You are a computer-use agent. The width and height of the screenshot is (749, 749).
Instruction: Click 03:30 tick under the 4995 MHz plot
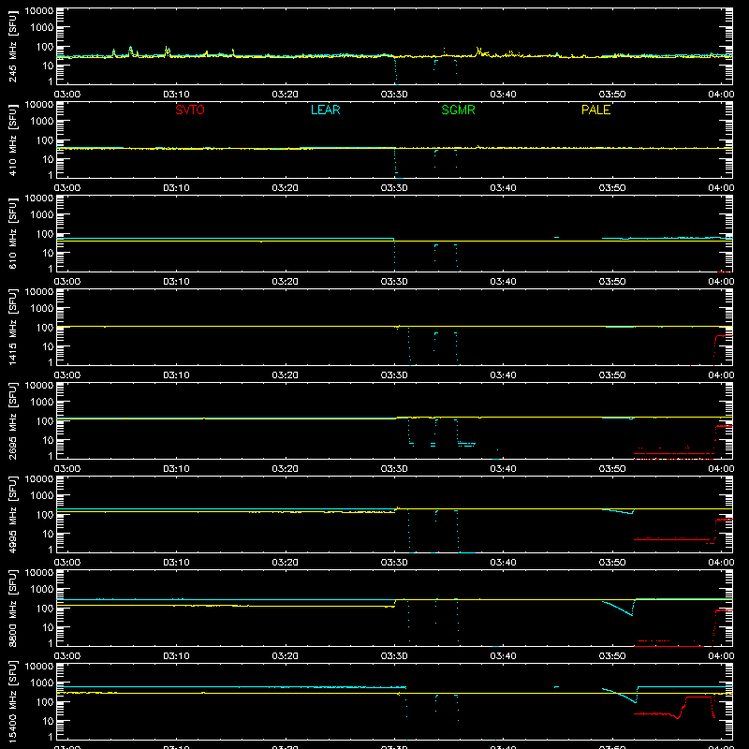[x=394, y=563]
